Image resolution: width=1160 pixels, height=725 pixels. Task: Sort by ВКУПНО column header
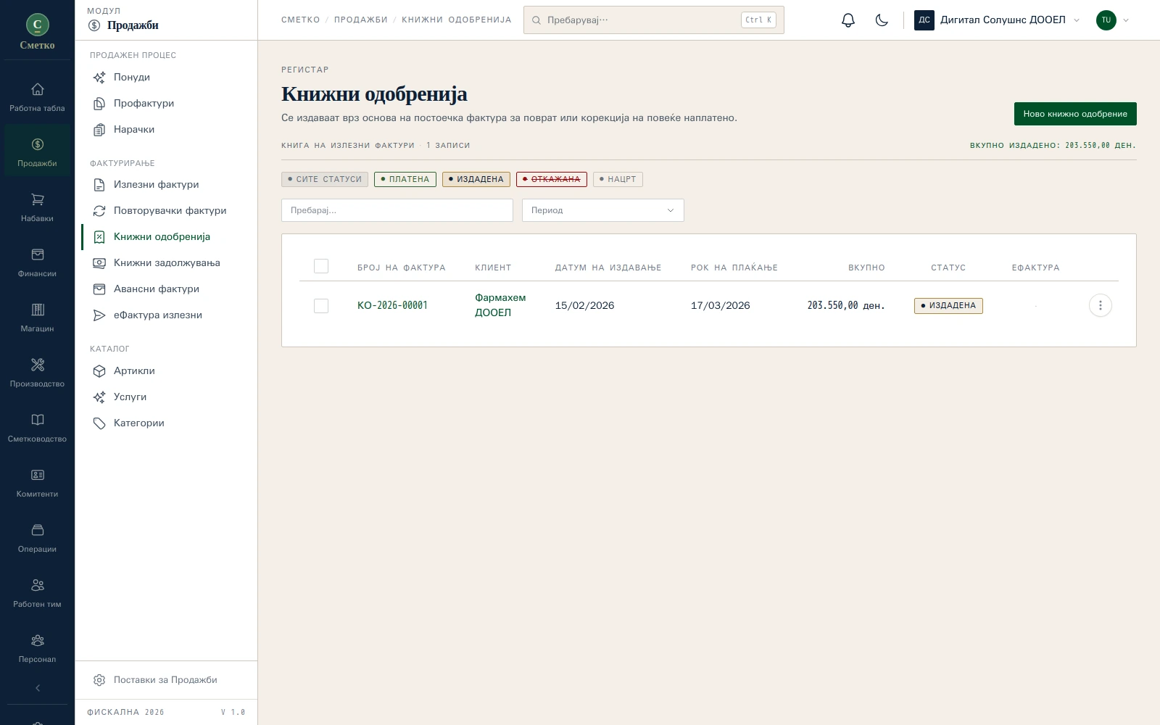(866, 268)
